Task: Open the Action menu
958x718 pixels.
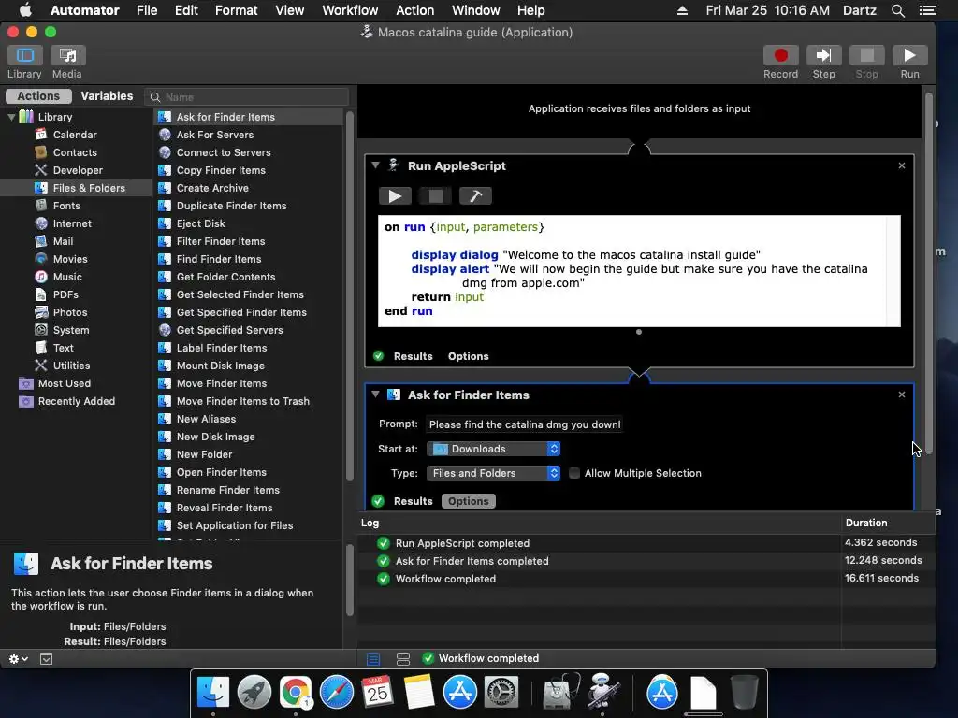Action: pos(414,10)
